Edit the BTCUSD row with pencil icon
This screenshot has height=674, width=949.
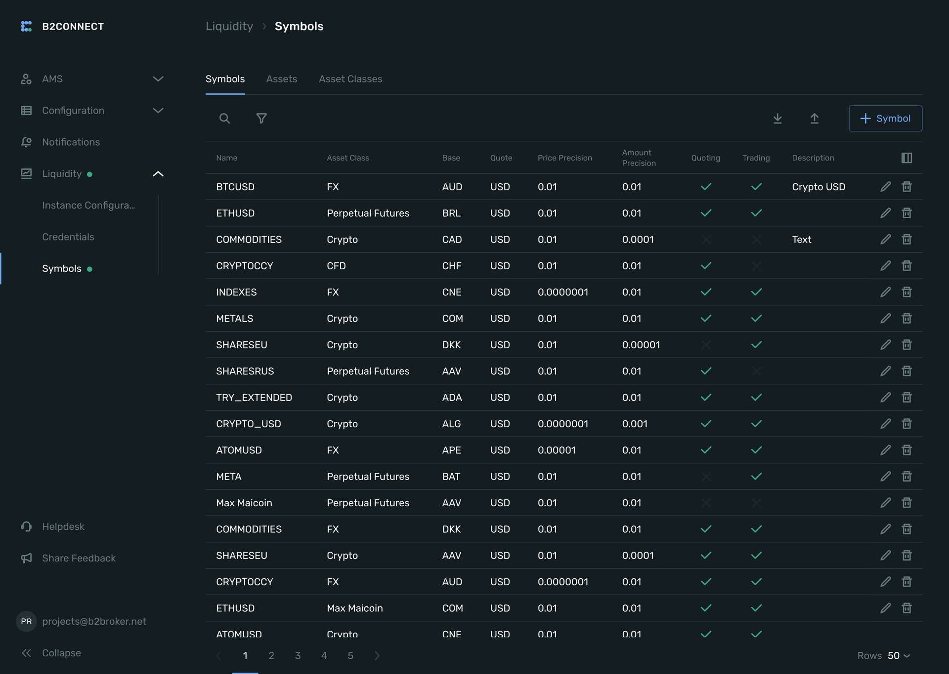[885, 187]
